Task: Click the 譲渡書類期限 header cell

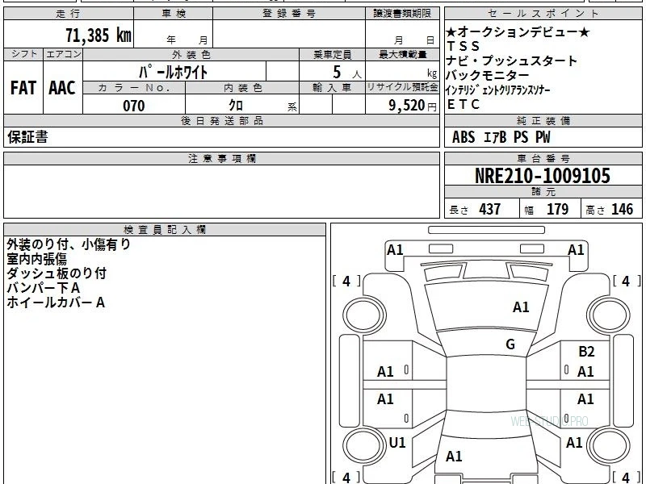Action: 402,14
